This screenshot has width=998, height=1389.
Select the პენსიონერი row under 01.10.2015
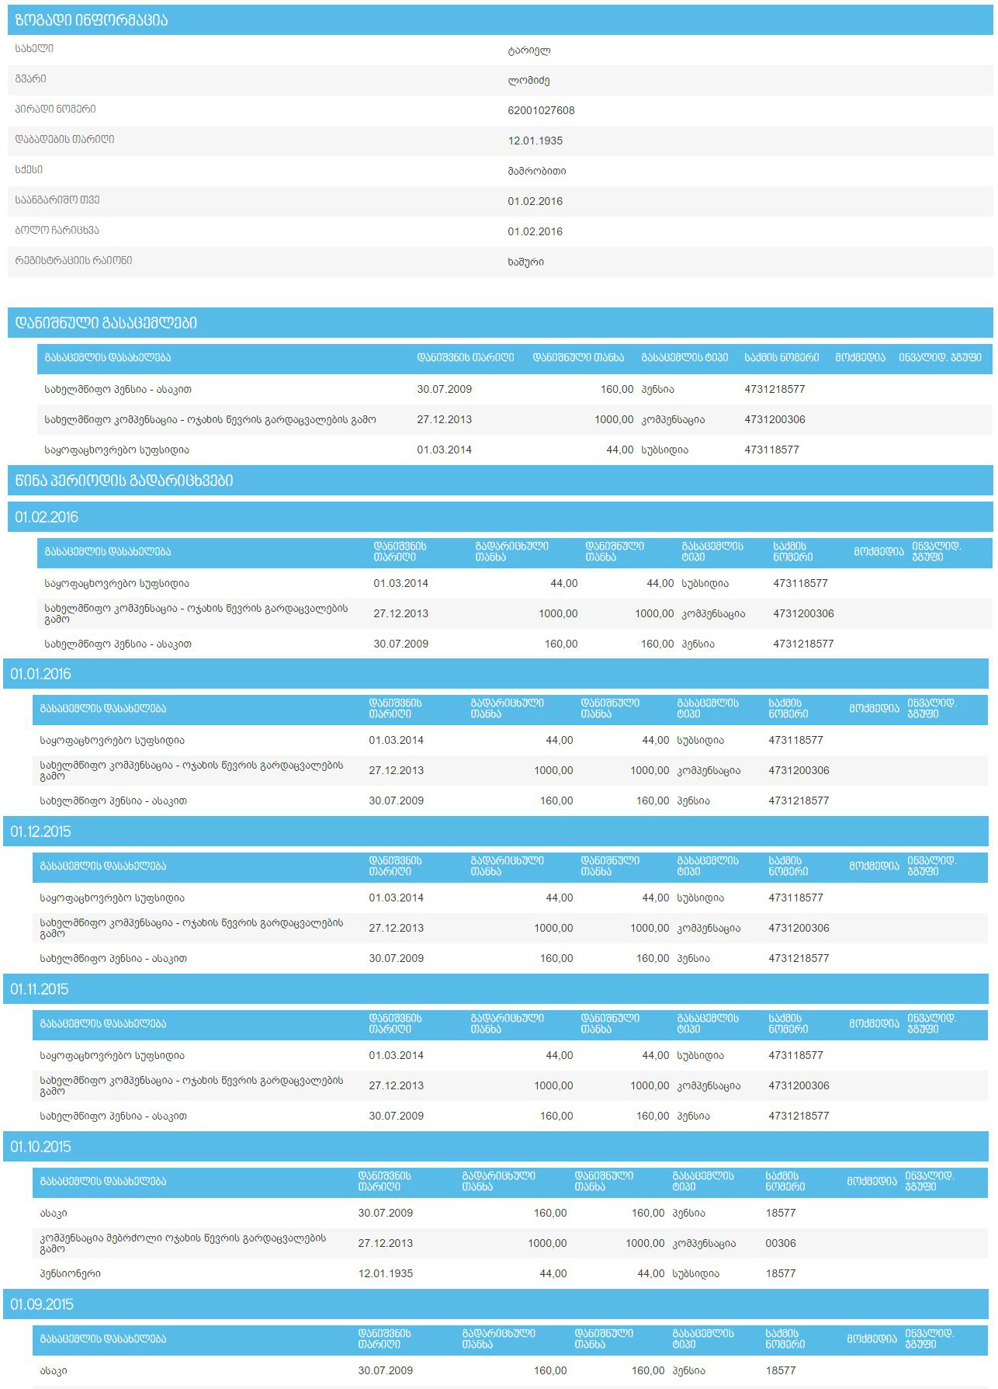point(71,1273)
